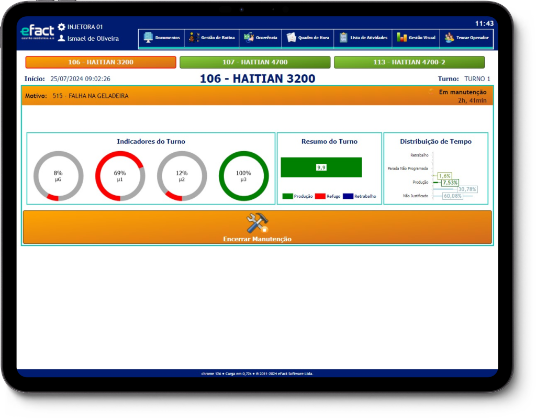Switch to machine 106 - HAITIAN 3200 tab
Screen dimensions: 536x418
[101, 62]
